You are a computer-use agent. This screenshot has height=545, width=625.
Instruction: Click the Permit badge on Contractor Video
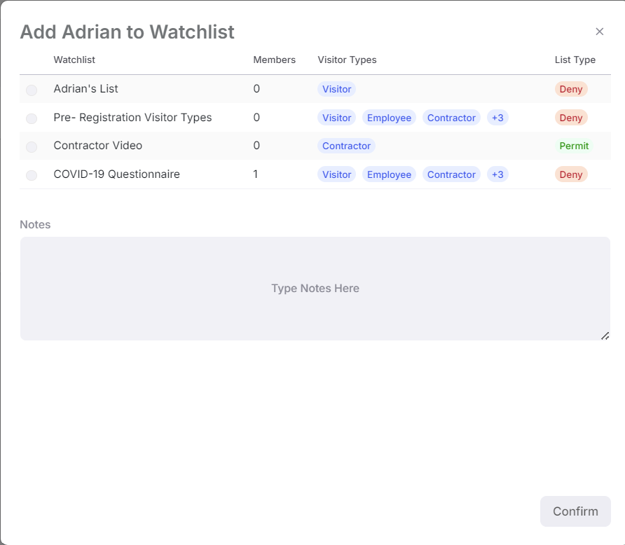point(574,146)
